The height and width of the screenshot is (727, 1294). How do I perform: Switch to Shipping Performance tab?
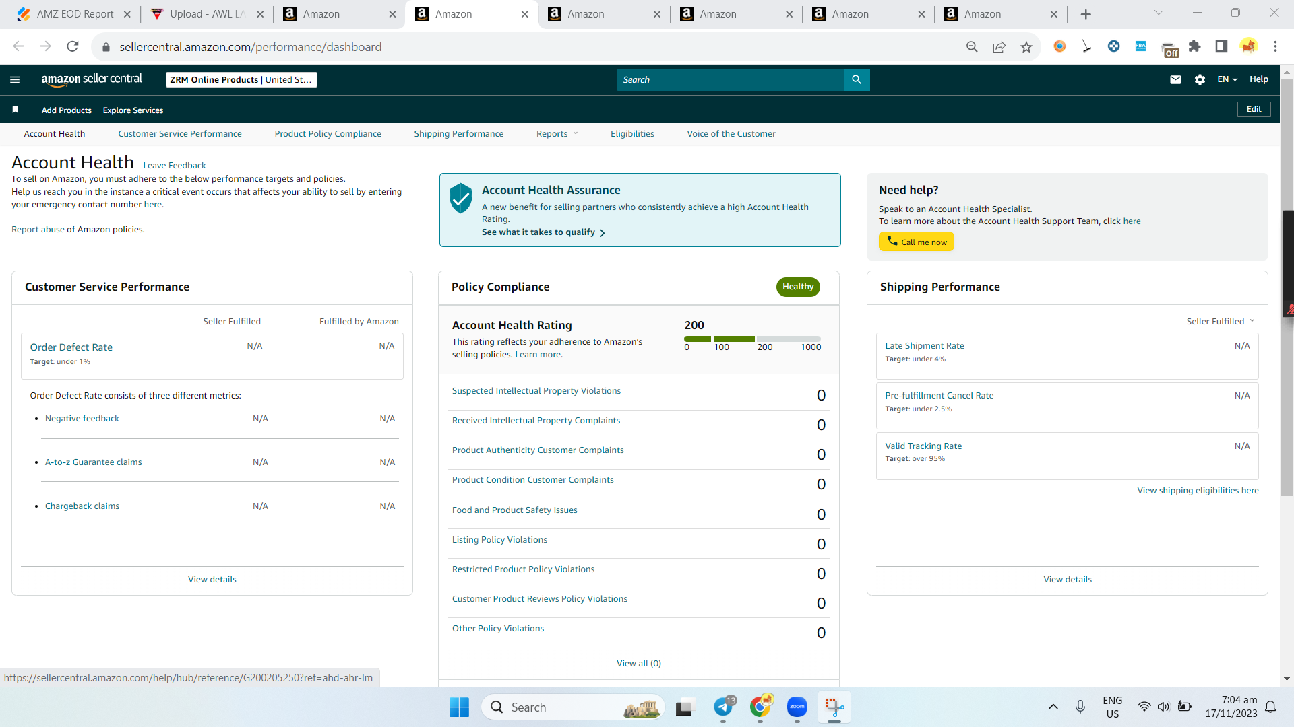[x=458, y=133]
